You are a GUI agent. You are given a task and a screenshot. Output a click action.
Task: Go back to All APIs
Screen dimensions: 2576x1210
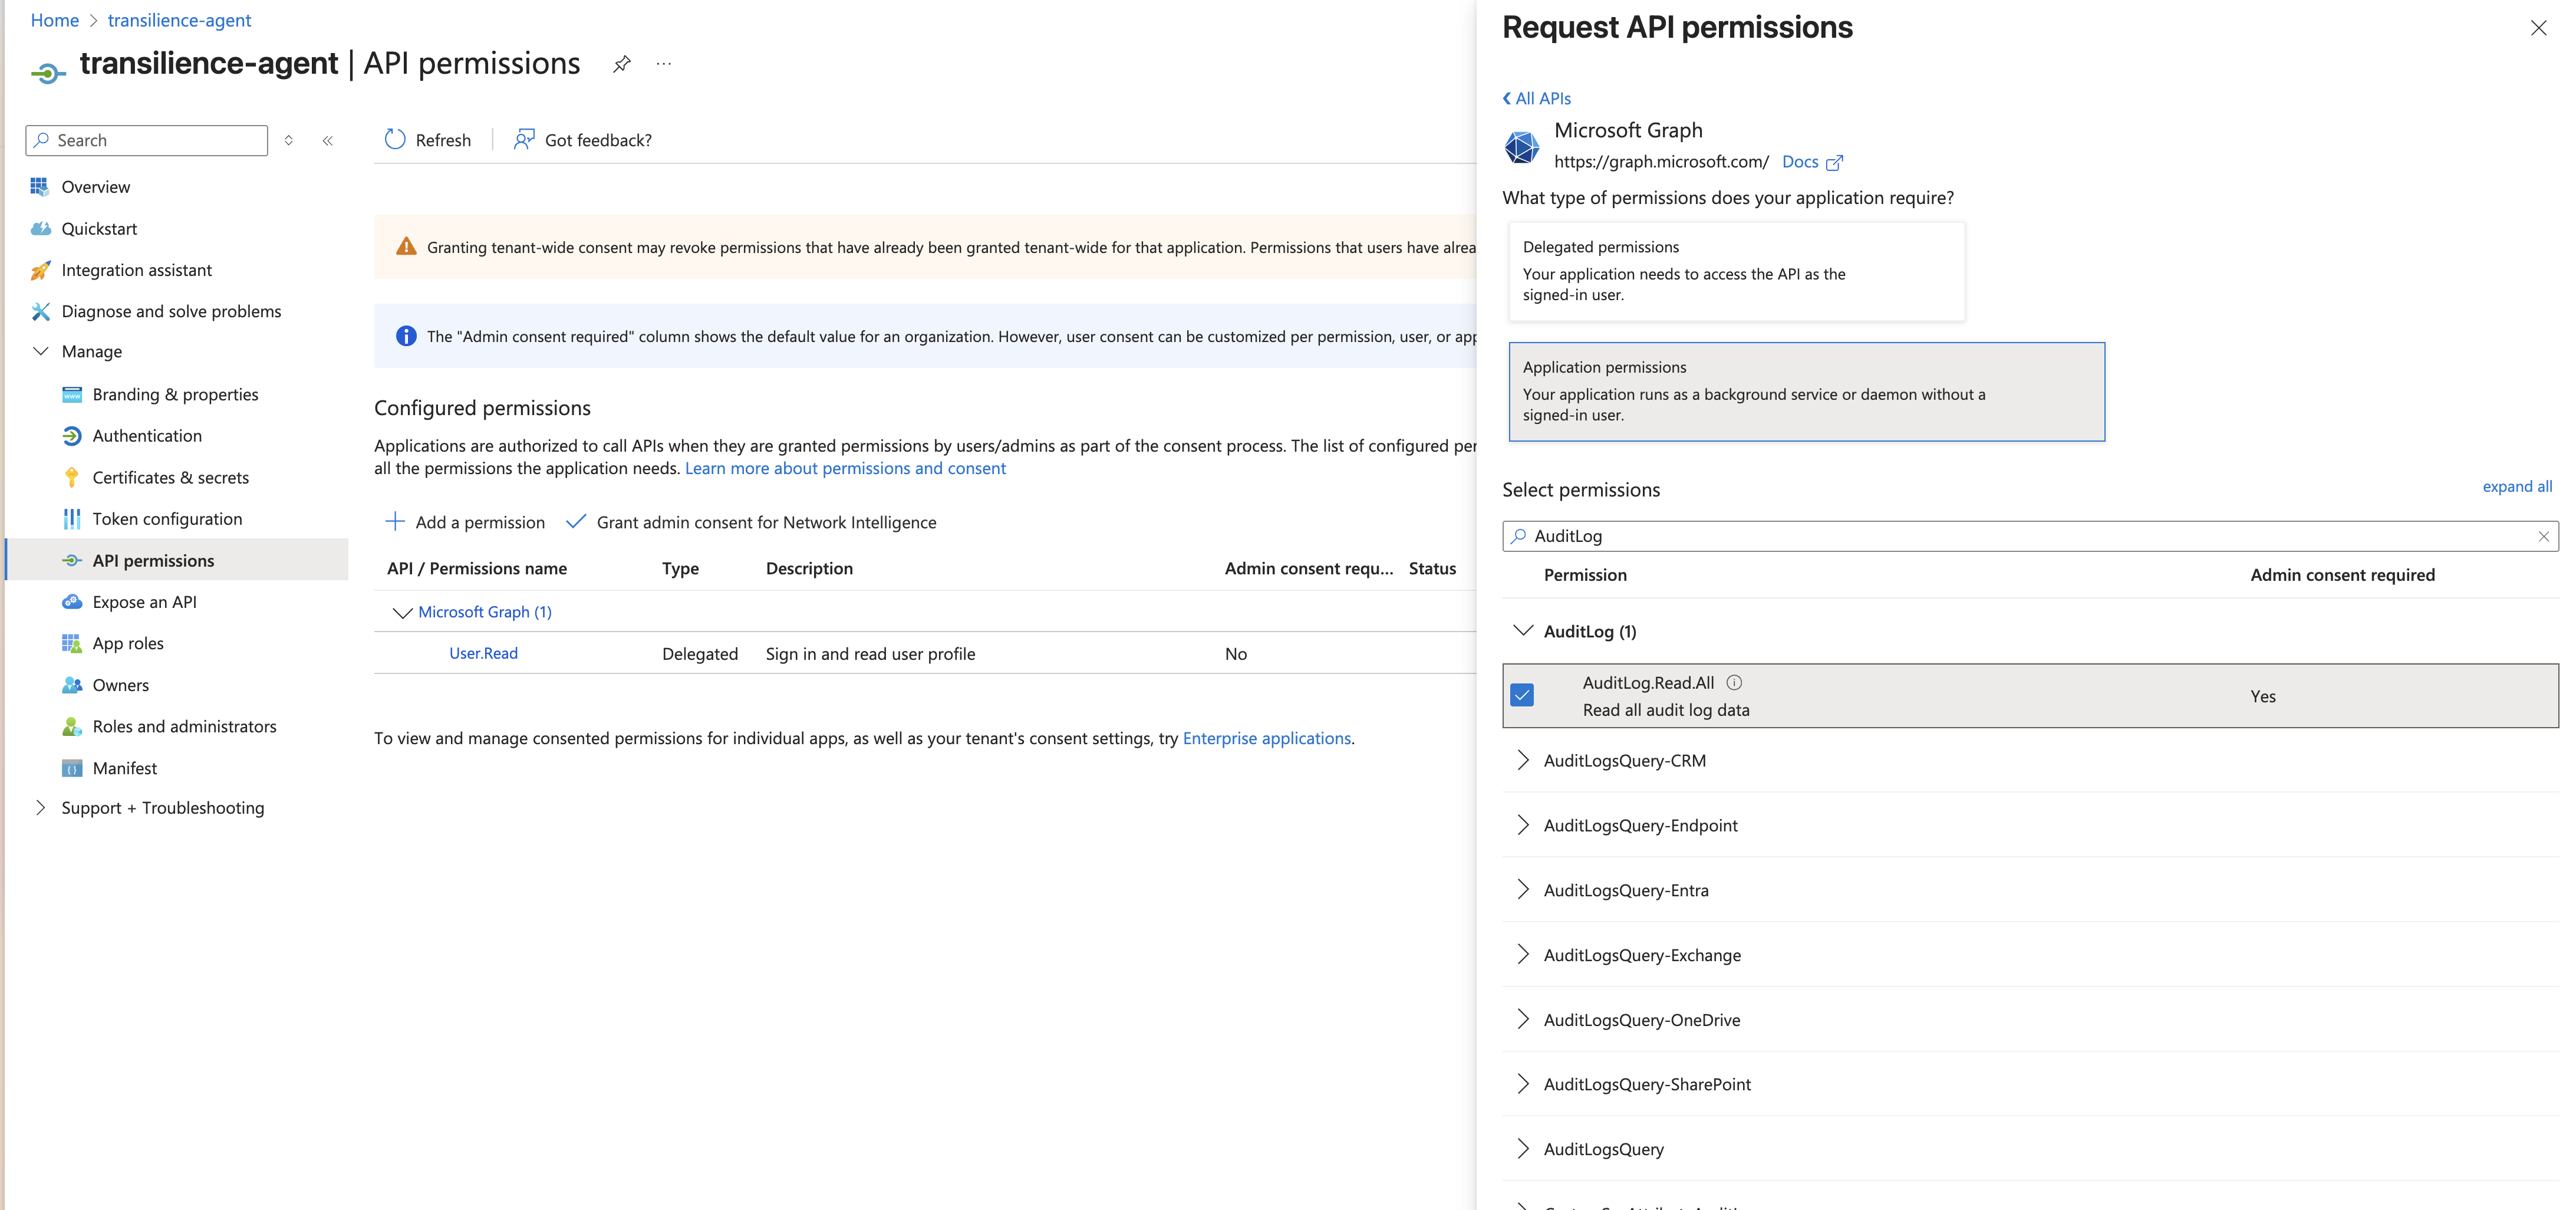[1537, 98]
